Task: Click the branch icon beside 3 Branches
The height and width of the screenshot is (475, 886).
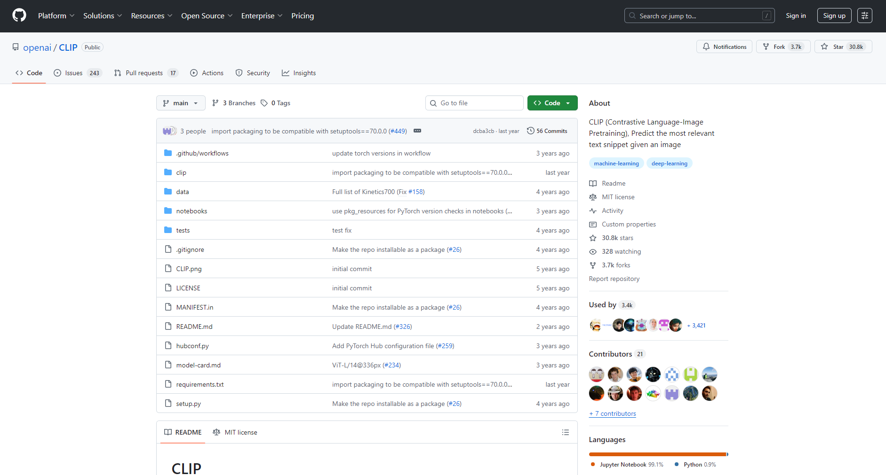Action: [216, 103]
